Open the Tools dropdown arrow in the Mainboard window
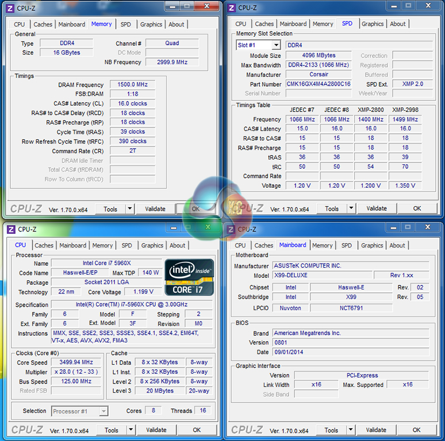This screenshot has width=445, height=441. 351,430
